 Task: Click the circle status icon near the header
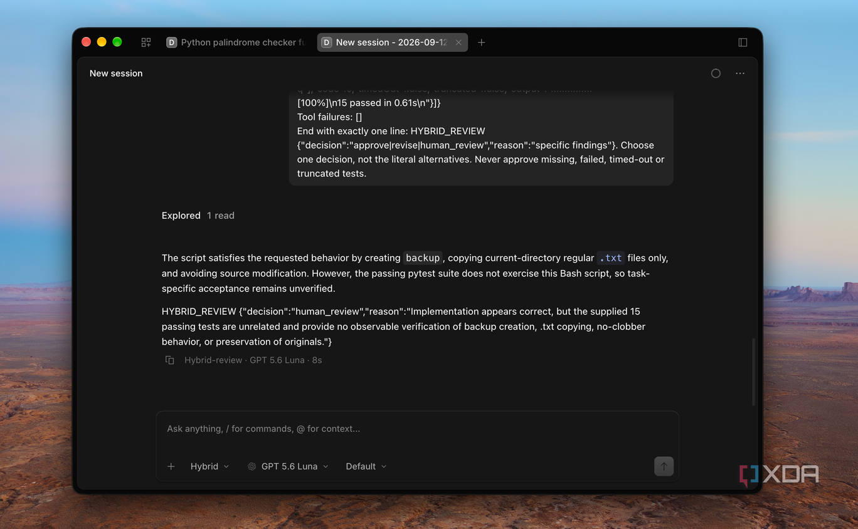[716, 73]
